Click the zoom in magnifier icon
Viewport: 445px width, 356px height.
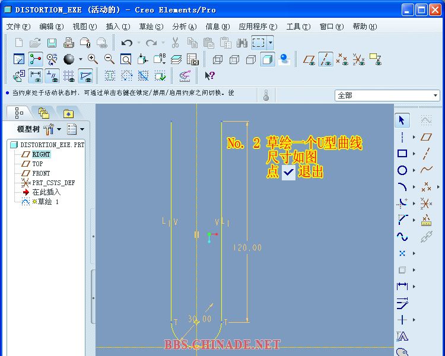point(93,59)
